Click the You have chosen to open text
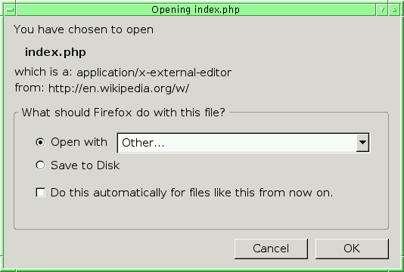This screenshot has height=272, width=404. click(x=83, y=29)
